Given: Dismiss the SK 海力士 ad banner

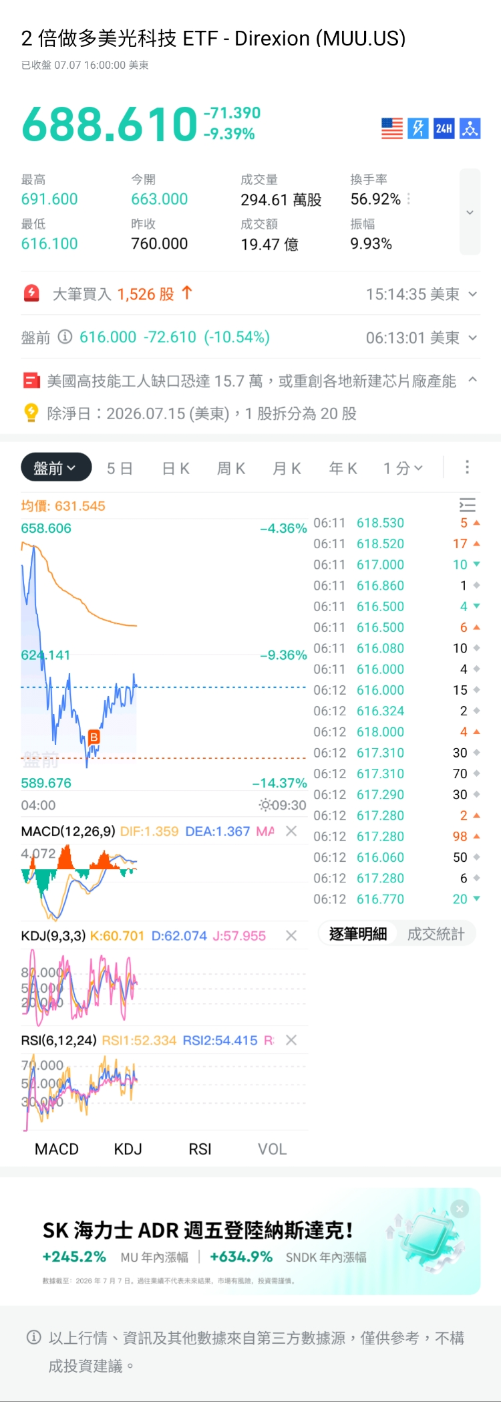Looking at the screenshot, I should [460, 1209].
